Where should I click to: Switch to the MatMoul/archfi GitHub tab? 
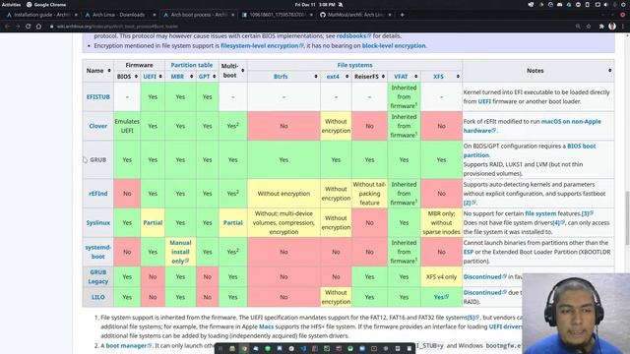coord(355,15)
